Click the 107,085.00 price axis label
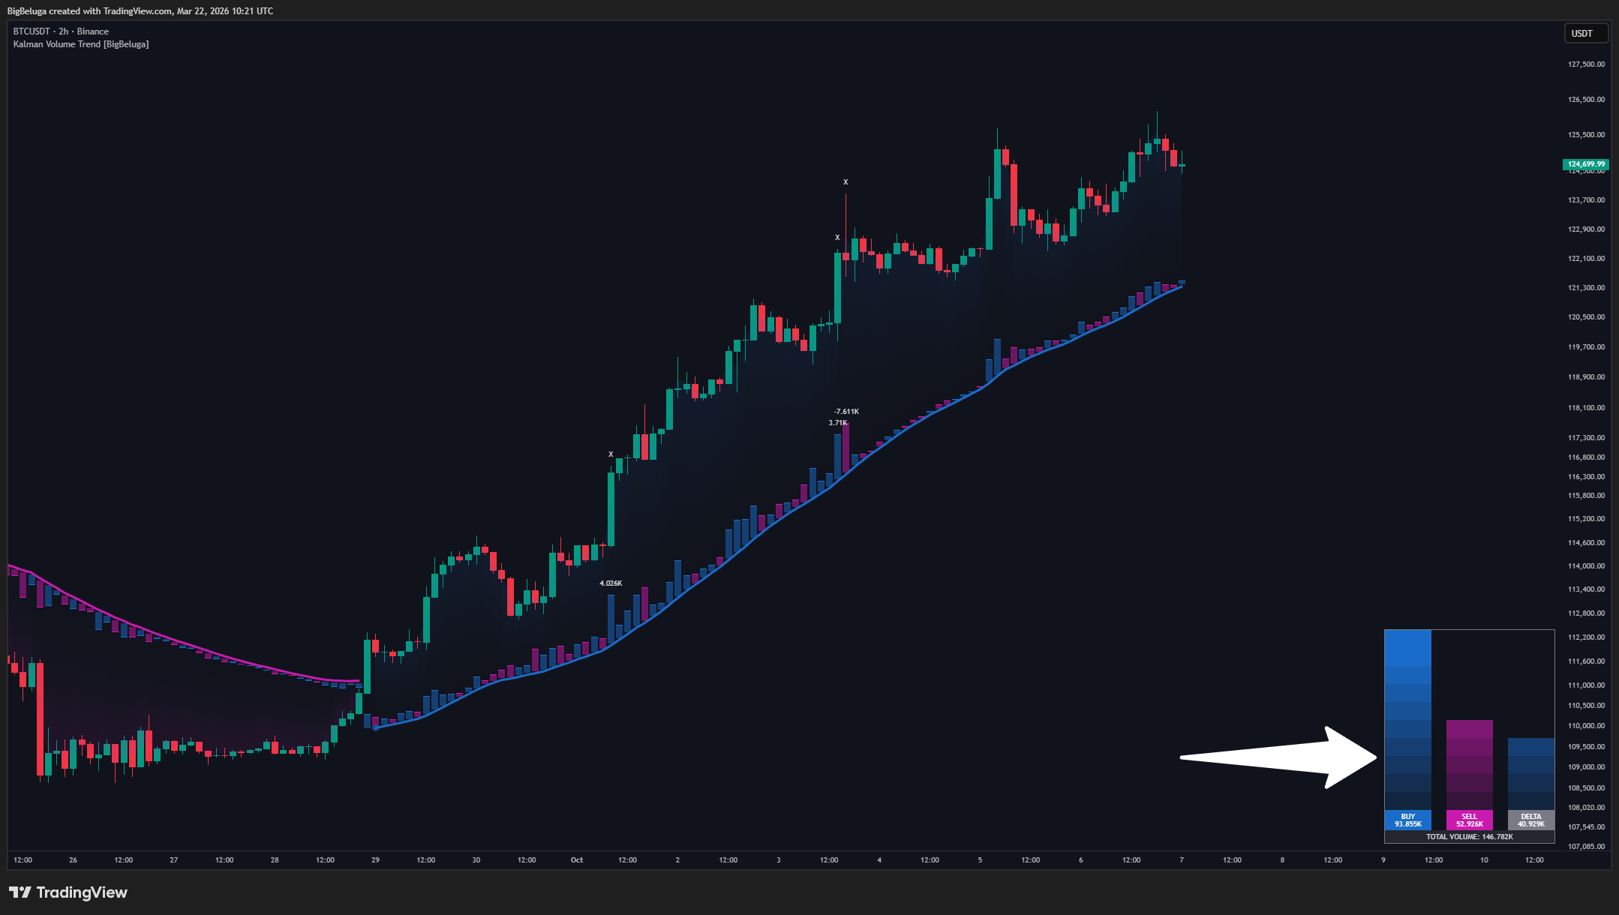This screenshot has height=915, width=1619. 1586,847
